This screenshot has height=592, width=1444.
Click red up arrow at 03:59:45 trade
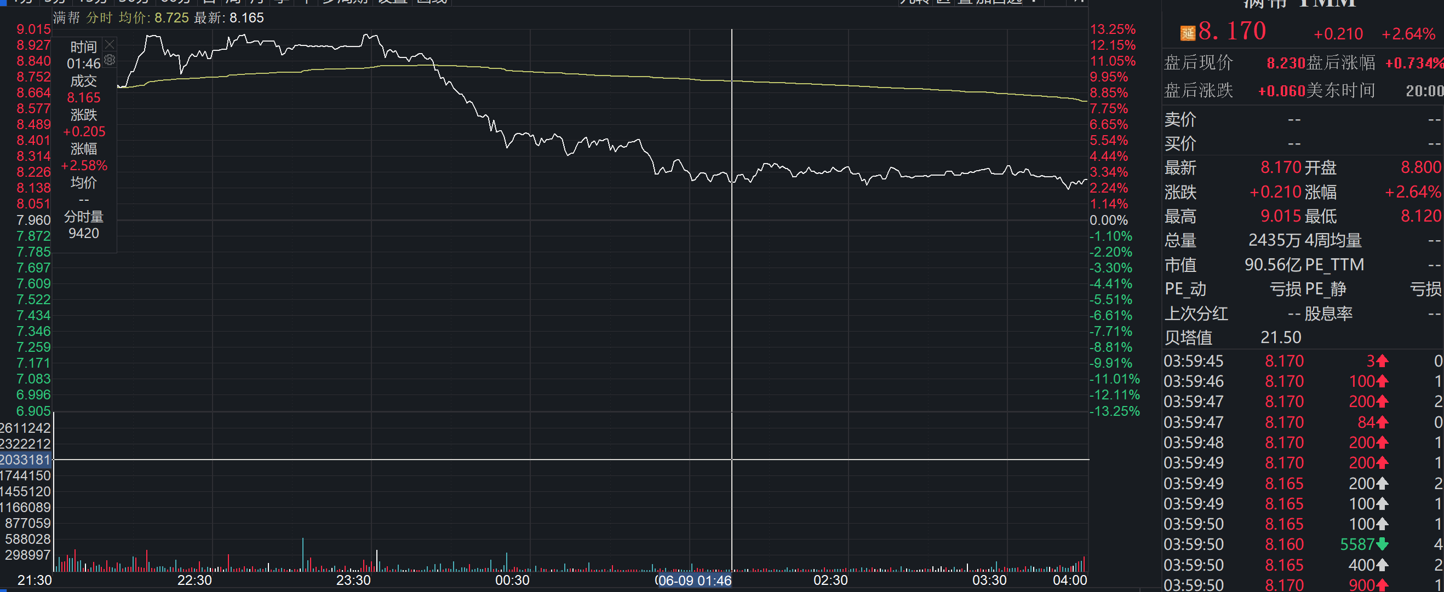[x=1381, y=361]
